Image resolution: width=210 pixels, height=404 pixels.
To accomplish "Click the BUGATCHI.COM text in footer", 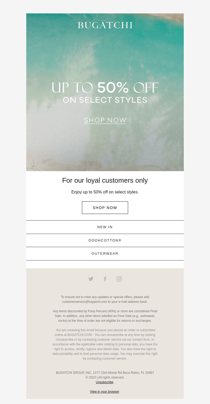I will pos(80,335).
